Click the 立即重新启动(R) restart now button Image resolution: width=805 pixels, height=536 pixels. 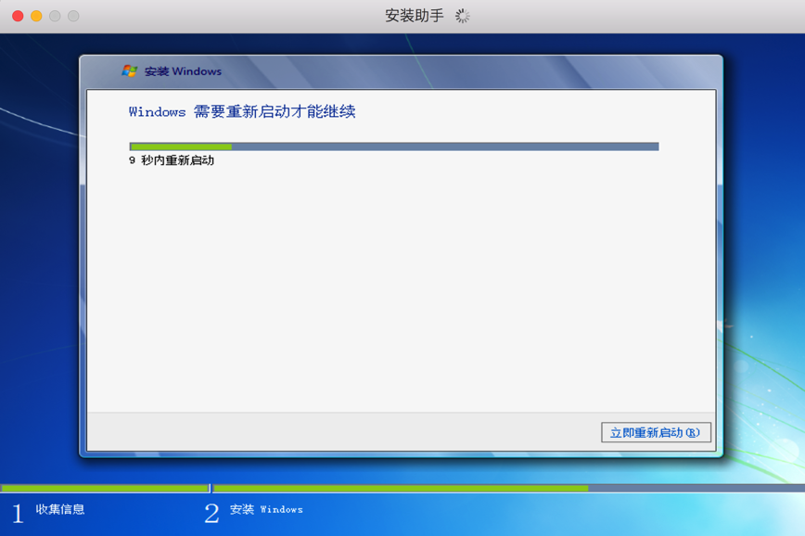pyautogui.click(x=656, y=432)
